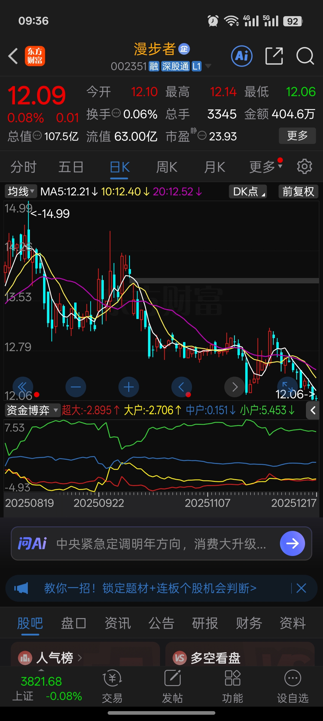Expand stock name dropdown triangle
Screen dimensions: 323x721
208,66
